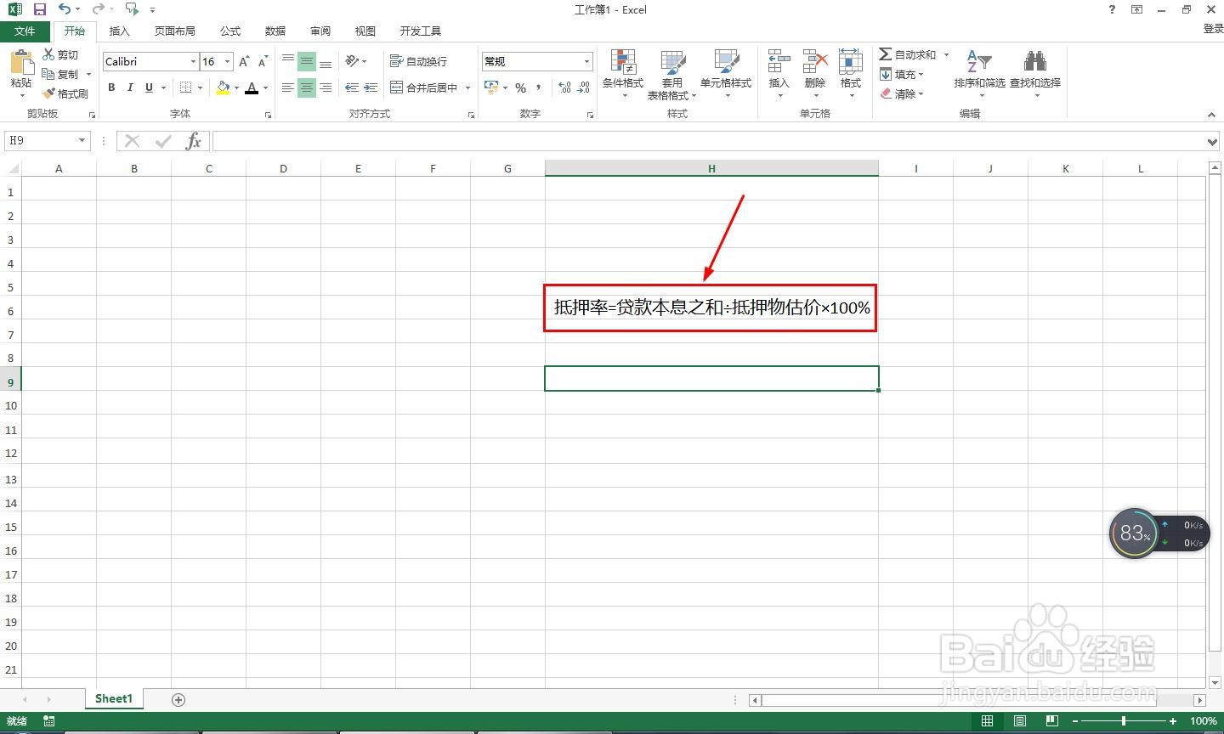Image resolution: width=1224 pixels, height=734 pixels.
Task: Open the font name Calibri dropdown
Action: [193, 61]
